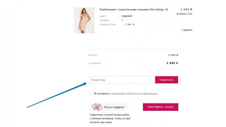226x127 pixels.
Task: Open product title 'Комбинация с треугольными чашками Skin'
Action: tap(133, 9)
